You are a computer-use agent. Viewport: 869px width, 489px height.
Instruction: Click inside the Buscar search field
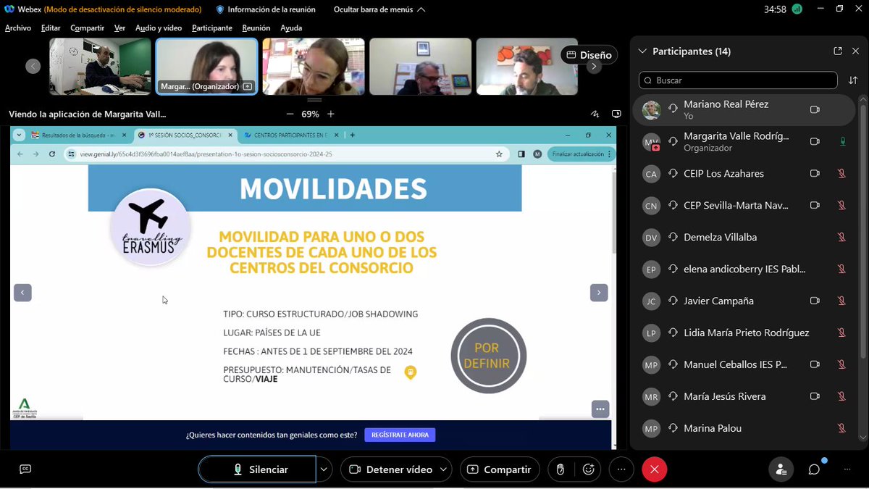tap(737, 80)
